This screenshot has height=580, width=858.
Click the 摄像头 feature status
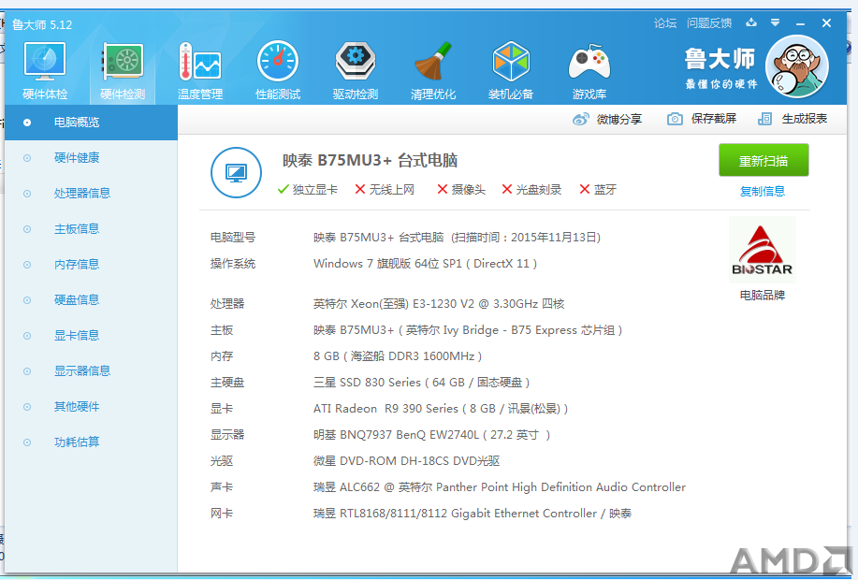[461, 189]
